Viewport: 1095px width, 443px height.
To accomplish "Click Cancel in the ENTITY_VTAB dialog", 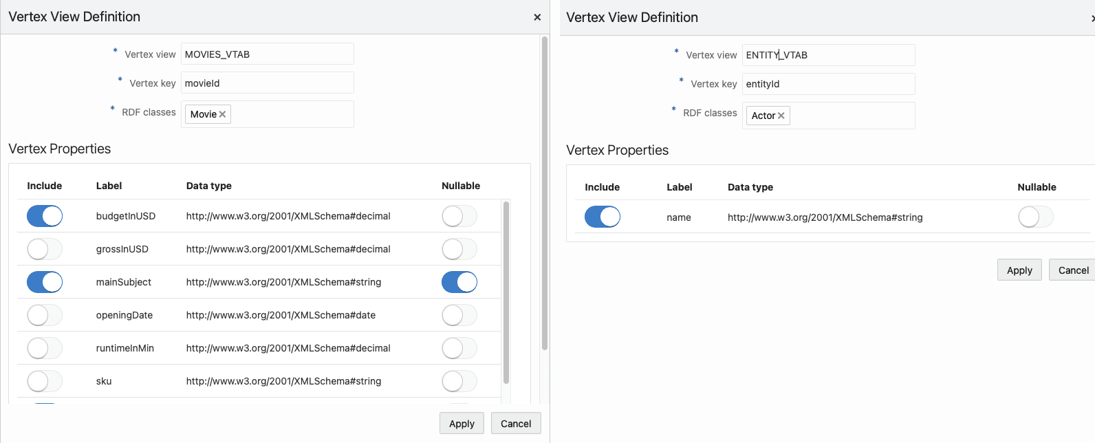I will pos(1073,270).
